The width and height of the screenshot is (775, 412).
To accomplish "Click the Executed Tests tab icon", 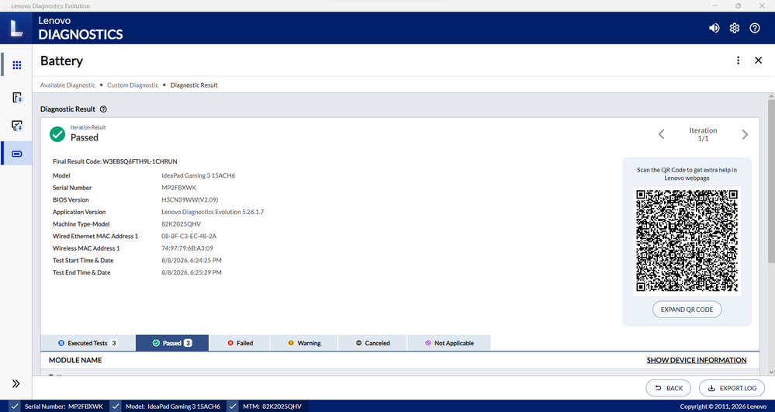I will (x=61, y=343).
